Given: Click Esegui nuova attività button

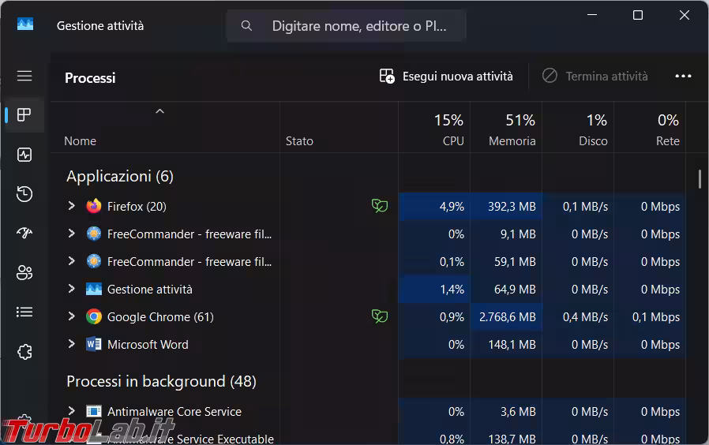Looking at the screenshot, I should [x=446, y=77].
